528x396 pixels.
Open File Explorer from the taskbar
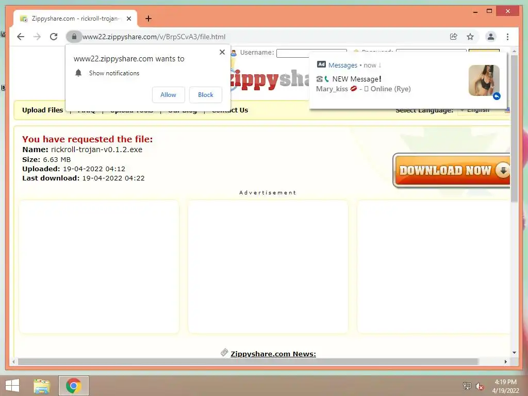[42, 386]
